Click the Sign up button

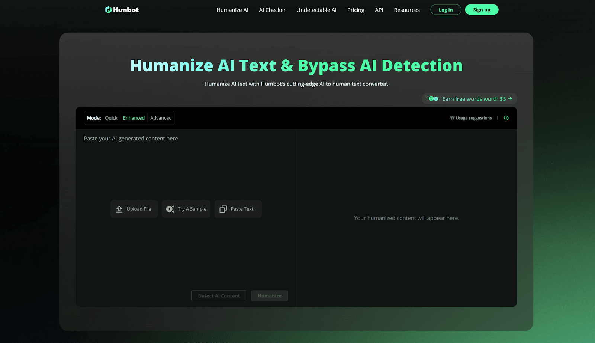pos(482,10)
